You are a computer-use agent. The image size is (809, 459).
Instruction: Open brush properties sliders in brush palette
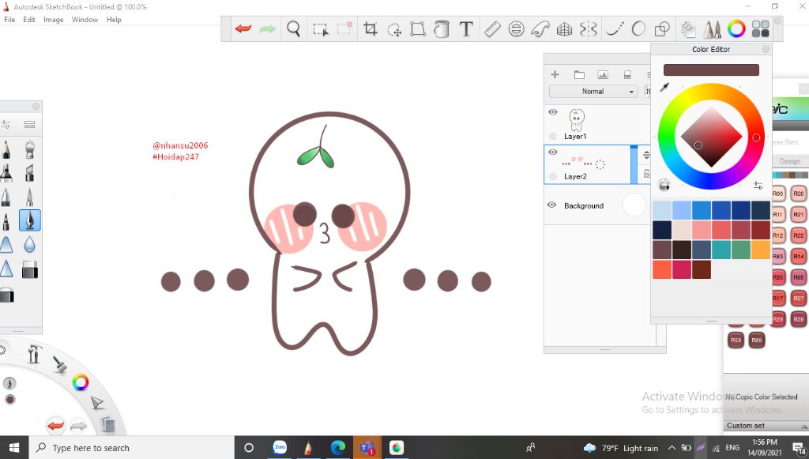[6, 124]
